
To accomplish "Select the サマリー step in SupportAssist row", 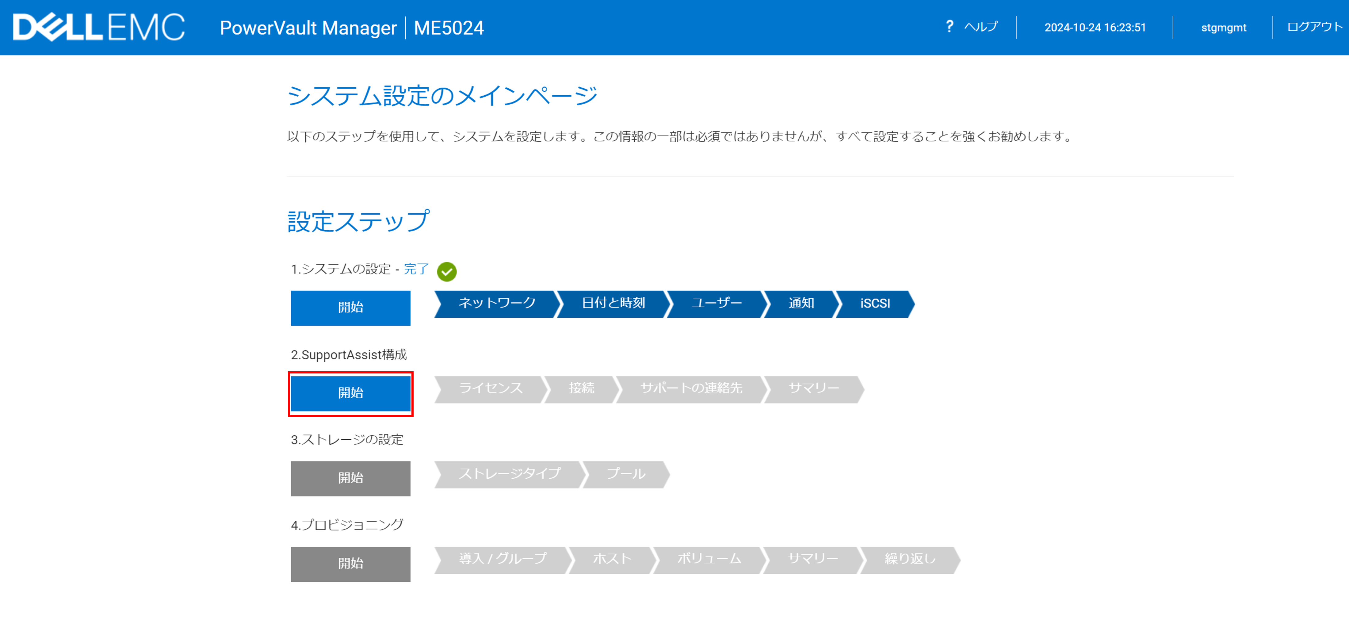I will click(x=814, y=389).
